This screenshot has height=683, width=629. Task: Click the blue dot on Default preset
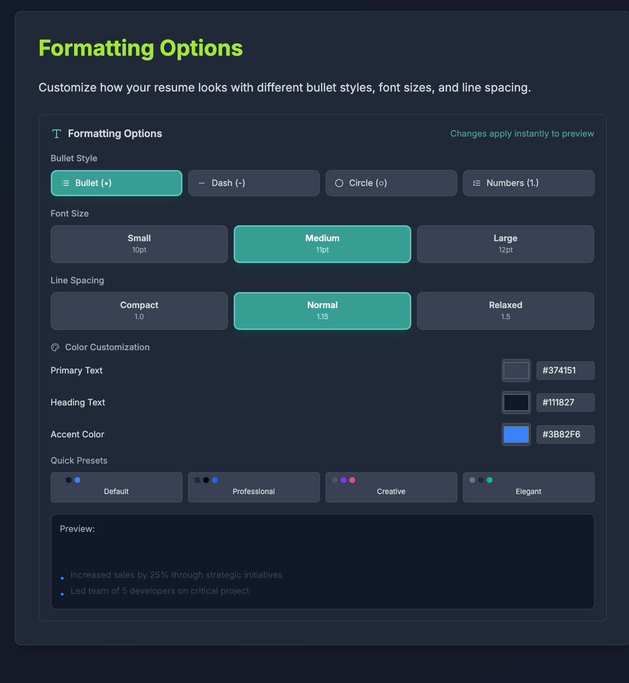pyautogui.click(x=76, y=480)
